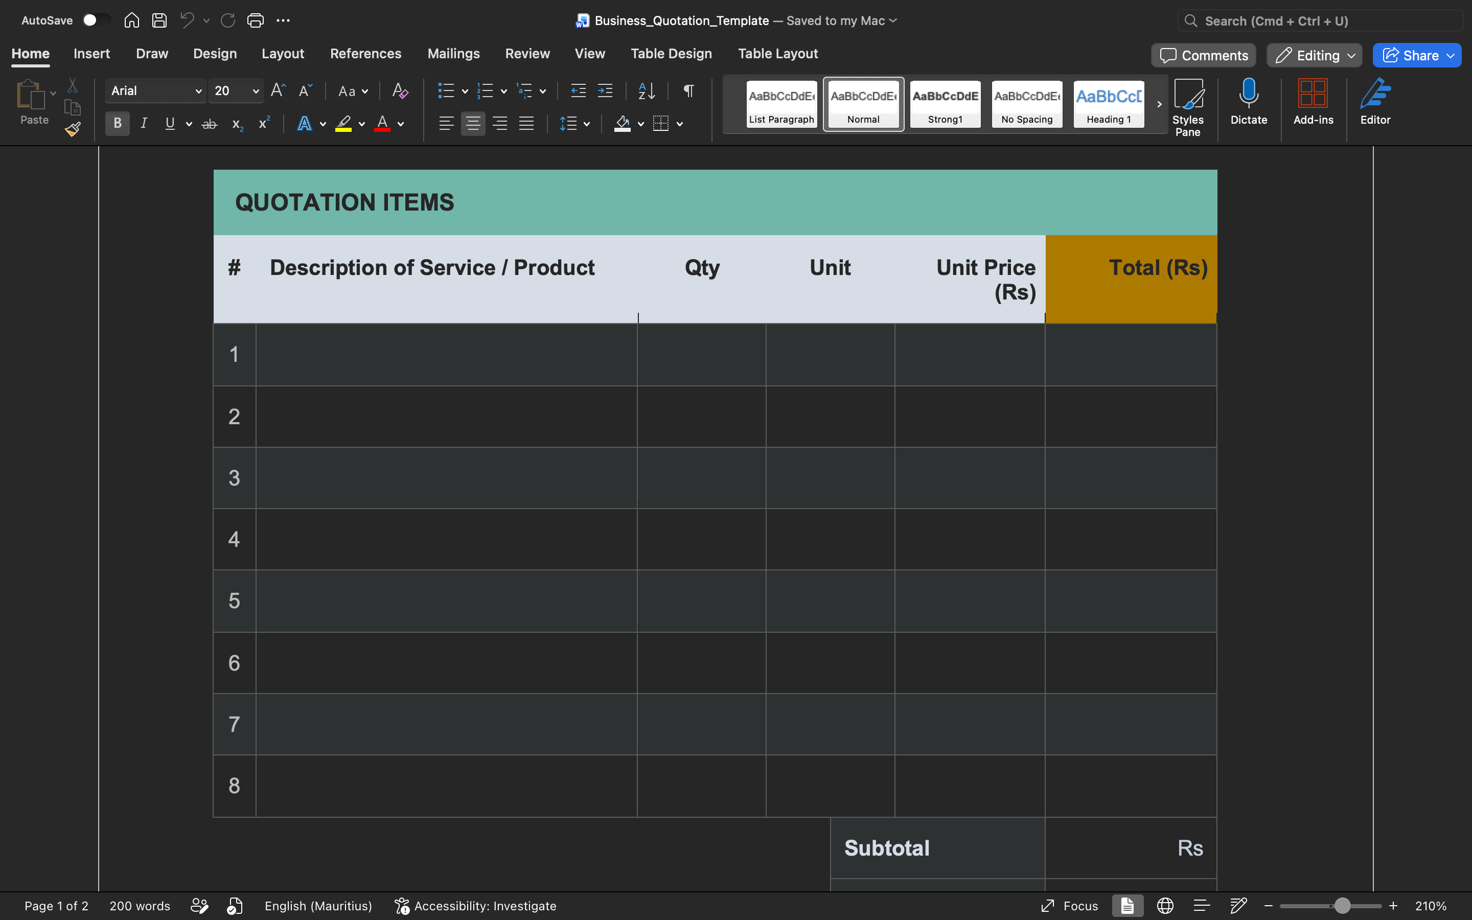The width and height of the screenshot is (1472, 920).
Task: Select the Format Painter brush
Action: 73,129
